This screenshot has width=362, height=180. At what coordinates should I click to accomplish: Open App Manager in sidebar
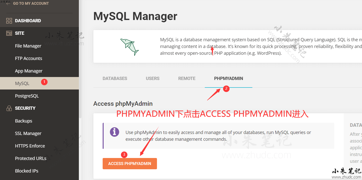(29, 71)
